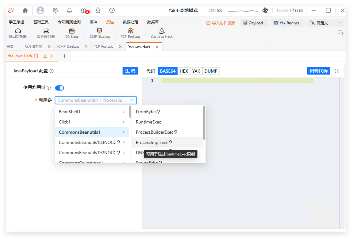Launch Yak Runner
The height and width of the screenshot is (238, 352).
click(x=287, y=23)
